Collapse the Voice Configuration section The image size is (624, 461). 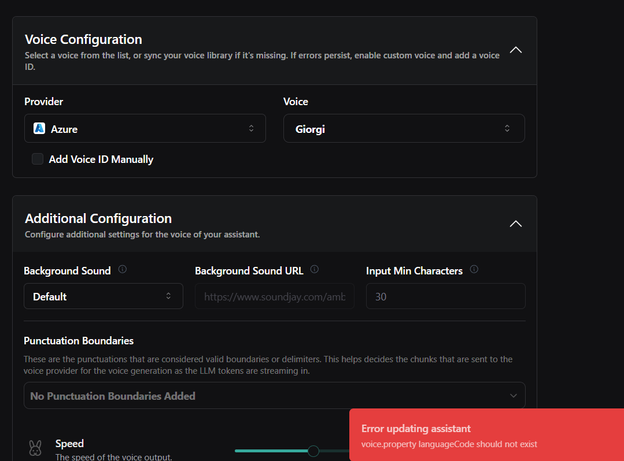515,50
